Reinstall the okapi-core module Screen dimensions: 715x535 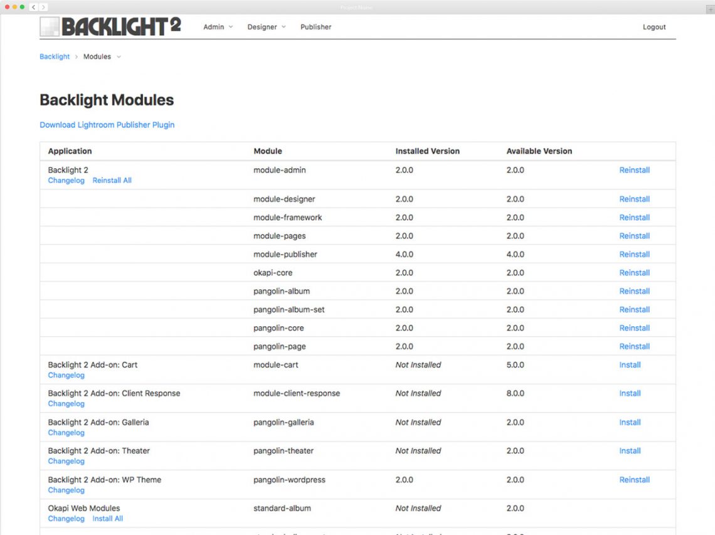[x=634, y=273]
